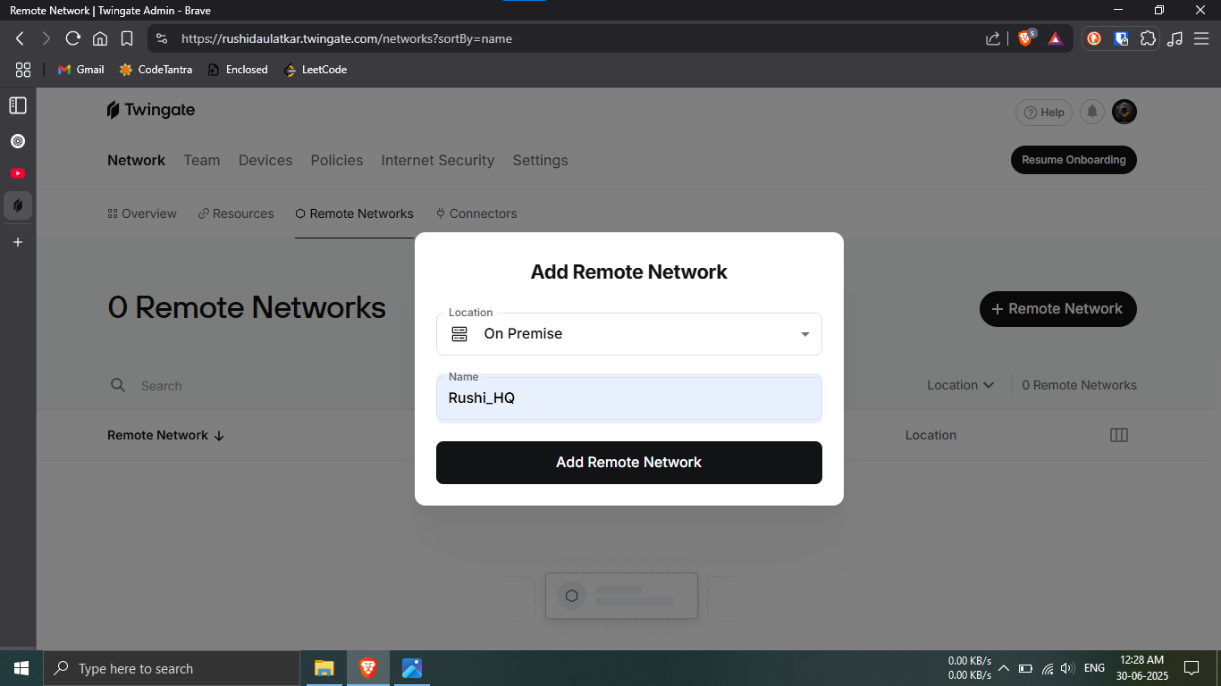Screen dimensions: 1221x686
Task: Click the Brave Shields lion icon
Action: [1025, 38]
